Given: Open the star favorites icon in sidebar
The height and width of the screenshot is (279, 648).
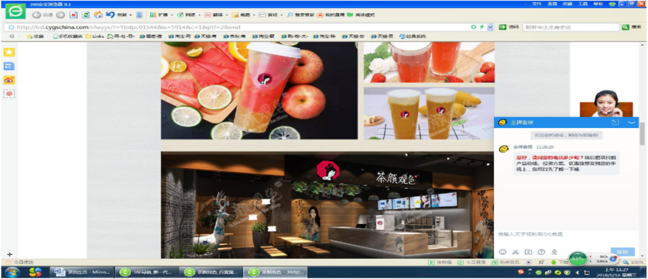Looking at the screenshot, I should coord(9,52).
